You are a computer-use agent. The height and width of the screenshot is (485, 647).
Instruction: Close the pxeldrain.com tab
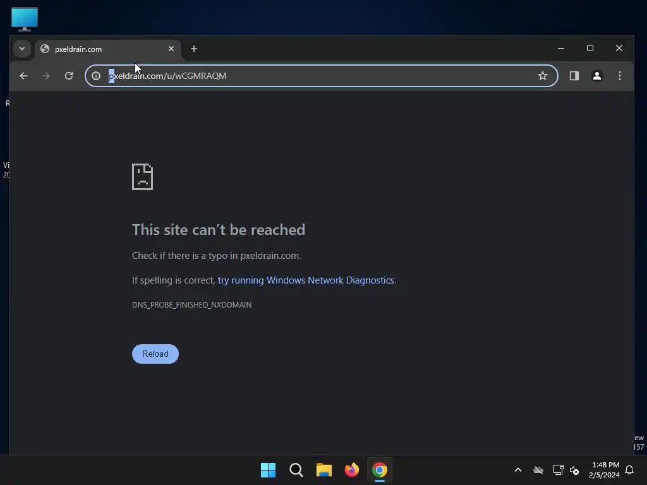[171, 49]
